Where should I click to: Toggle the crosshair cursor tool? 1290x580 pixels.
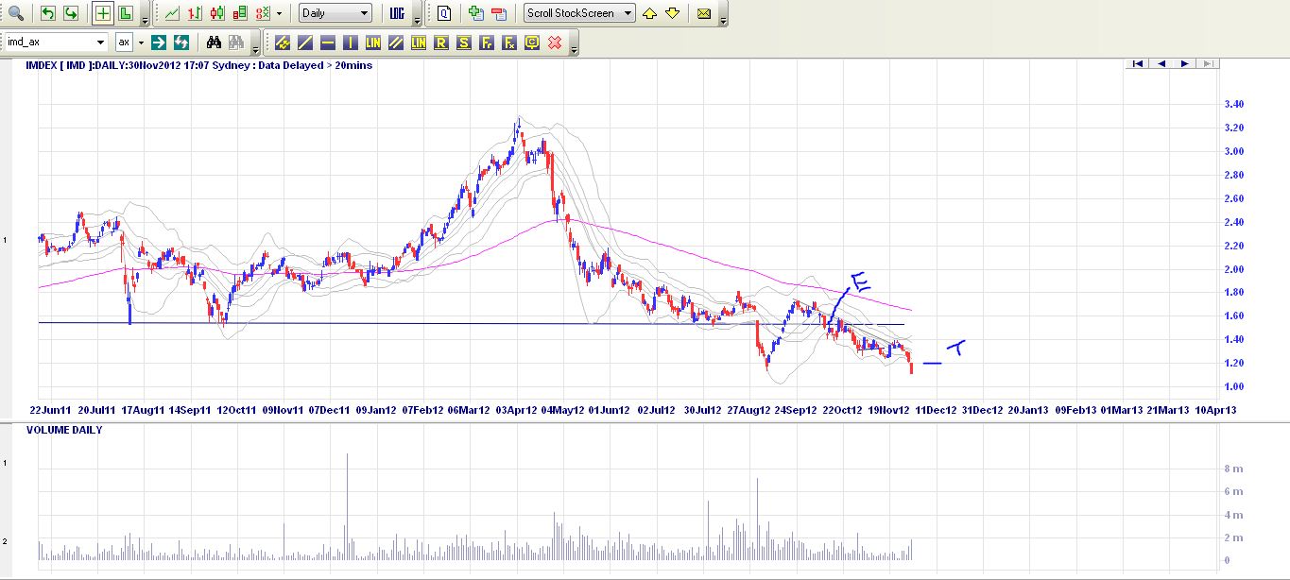(102, 13)
